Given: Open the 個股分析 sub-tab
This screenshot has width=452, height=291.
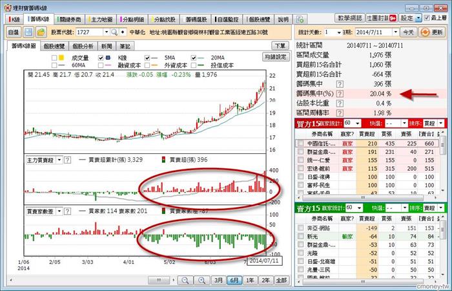Looking at the screenshot, I should pos(83,46).
